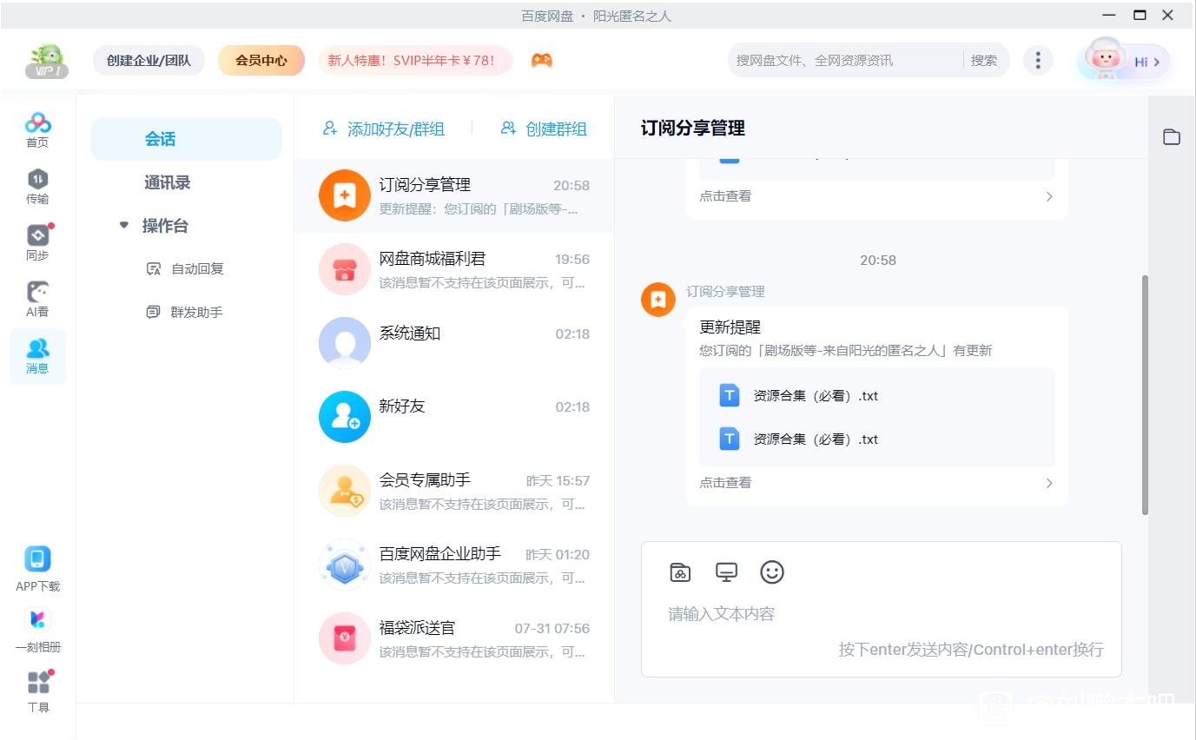Open the 会员专属助手 conversation
This screenshot has width=1196, height=740.
(x=454, y=491)
